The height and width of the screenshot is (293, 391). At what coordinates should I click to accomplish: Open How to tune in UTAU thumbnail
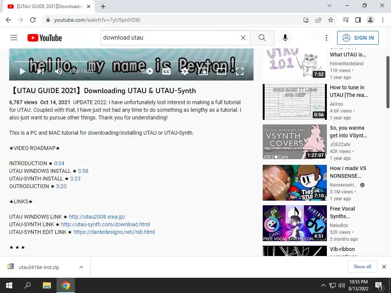(x=295, y=101)
